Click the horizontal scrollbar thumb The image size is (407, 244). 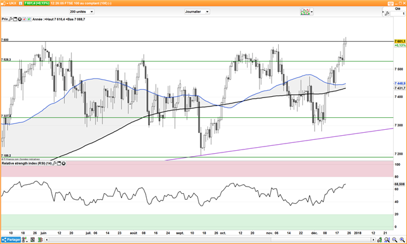321,240
